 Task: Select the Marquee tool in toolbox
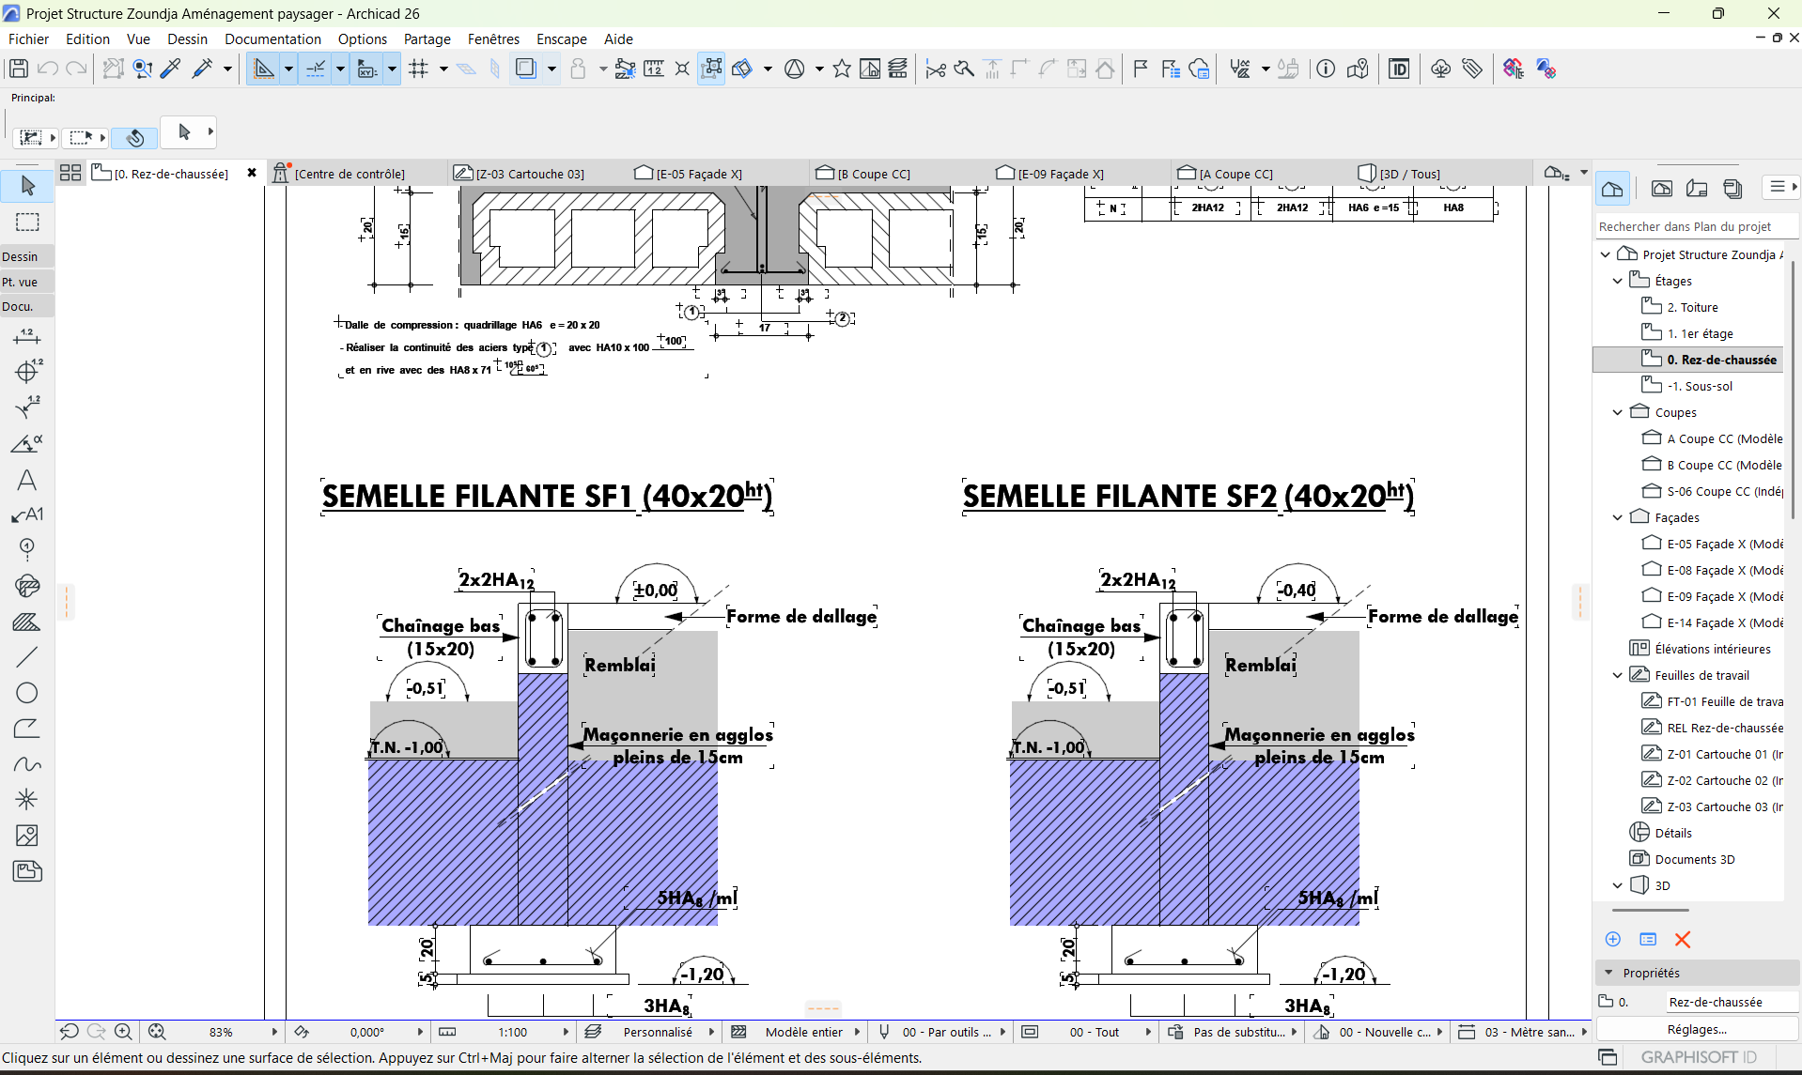27,223
